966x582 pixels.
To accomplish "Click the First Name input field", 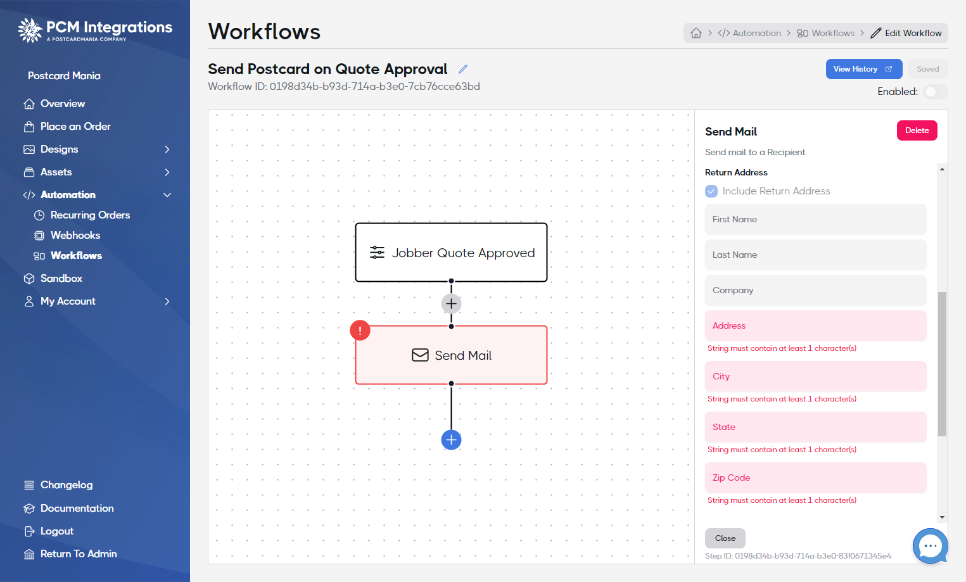I will pos(816,219).
